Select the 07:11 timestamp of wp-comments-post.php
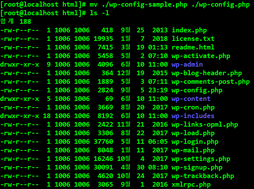 click(158, 82)
